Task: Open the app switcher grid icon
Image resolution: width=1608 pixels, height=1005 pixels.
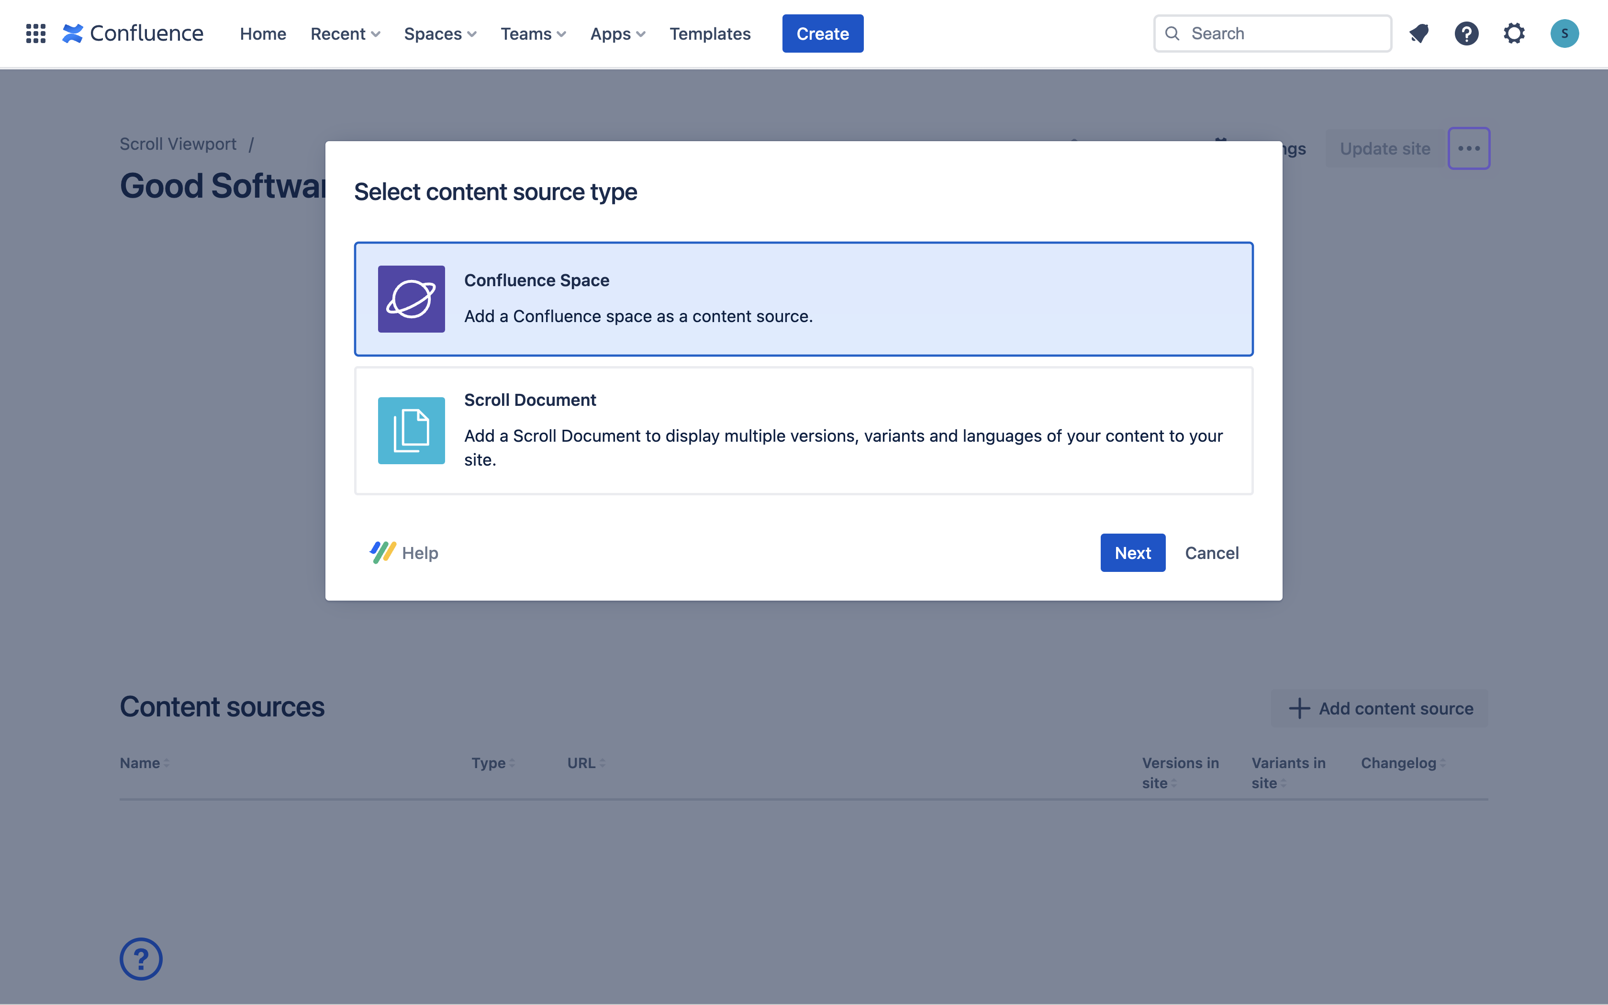Action: (x=35, y=33)
